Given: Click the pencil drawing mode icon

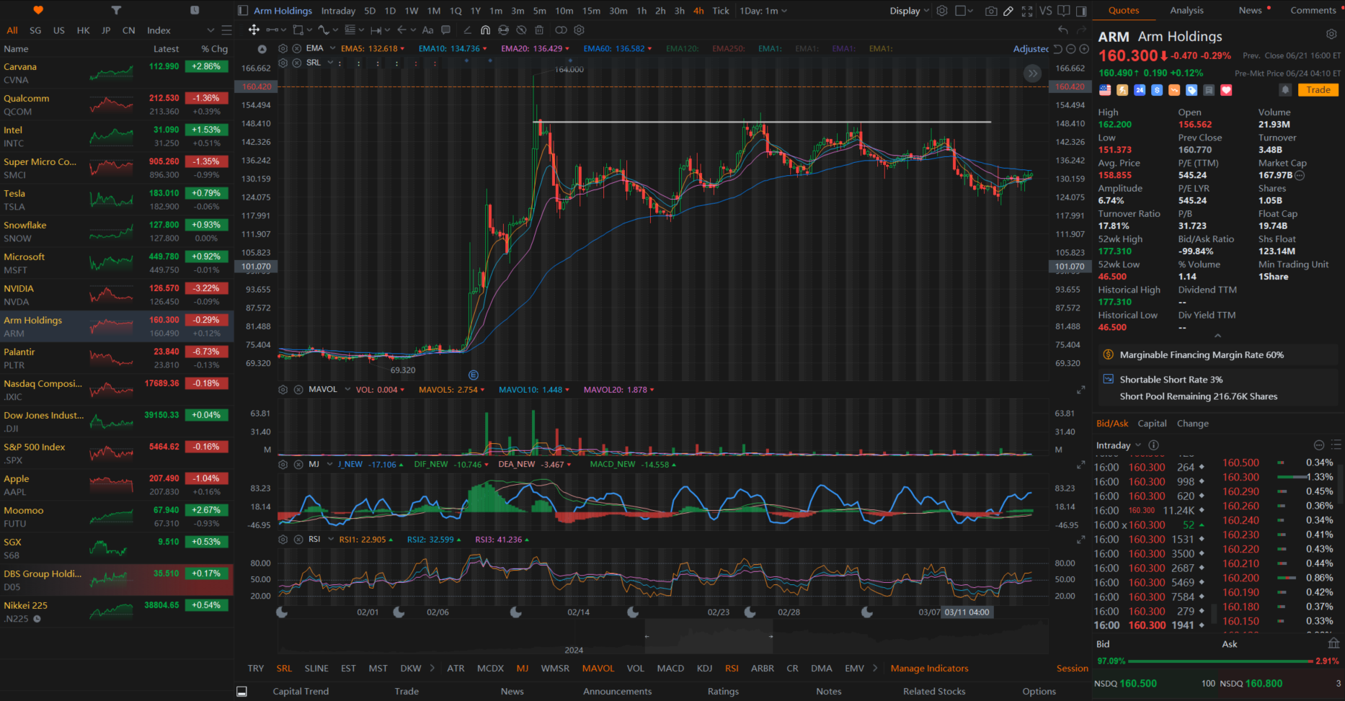Looking at the screenshot, I should (1008, 11).
